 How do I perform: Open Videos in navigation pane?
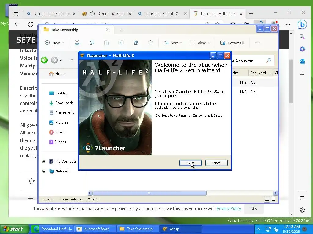pyautogui.click(x=57, y=142)
